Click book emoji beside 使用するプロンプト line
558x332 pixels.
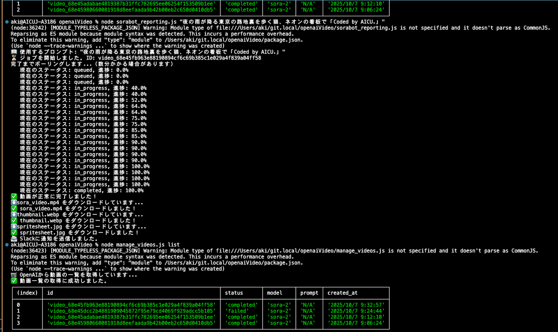(x=13, y=52)
